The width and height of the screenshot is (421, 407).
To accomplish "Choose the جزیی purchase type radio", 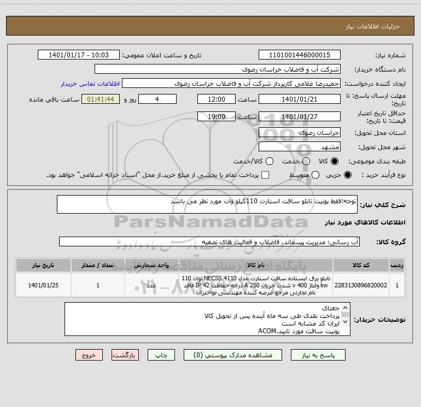I will 348,175.
